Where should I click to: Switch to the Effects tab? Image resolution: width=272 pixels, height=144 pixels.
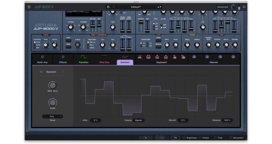coord(63,62)
